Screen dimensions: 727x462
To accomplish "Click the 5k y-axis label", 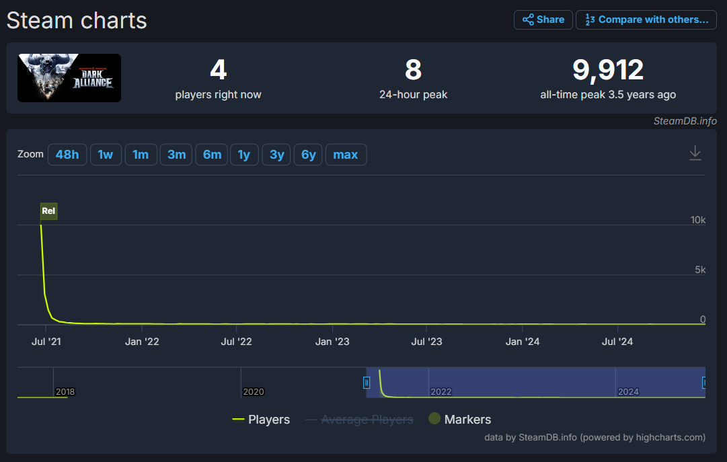I will [x=700, y=270].
